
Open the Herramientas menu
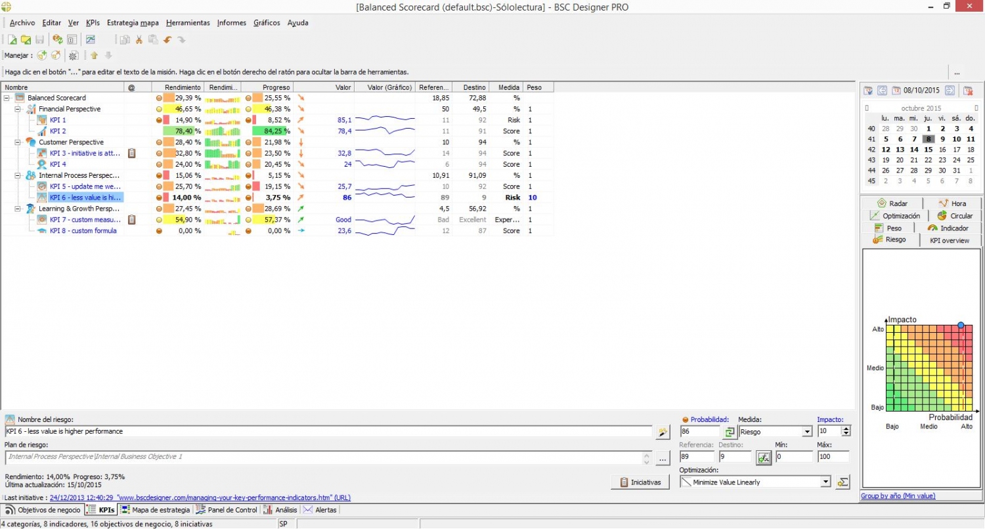coord(188,23)
